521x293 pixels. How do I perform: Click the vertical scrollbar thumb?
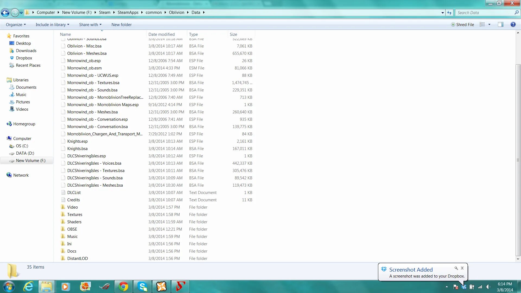(x=518, y=160)
